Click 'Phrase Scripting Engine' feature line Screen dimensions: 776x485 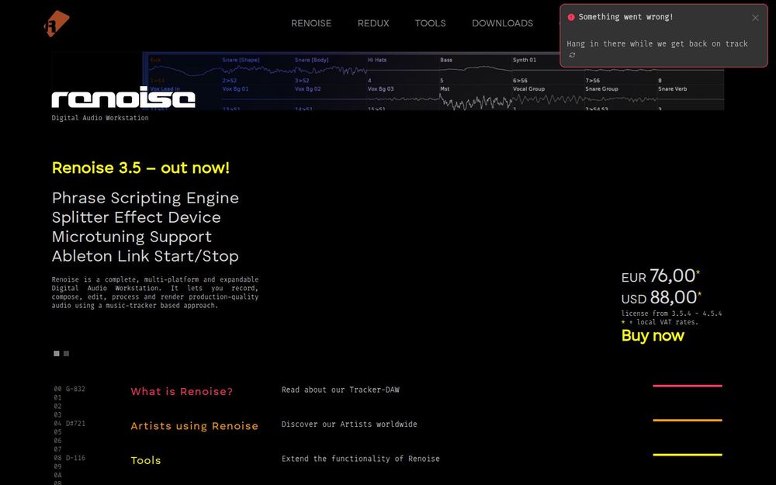point(146,198)
